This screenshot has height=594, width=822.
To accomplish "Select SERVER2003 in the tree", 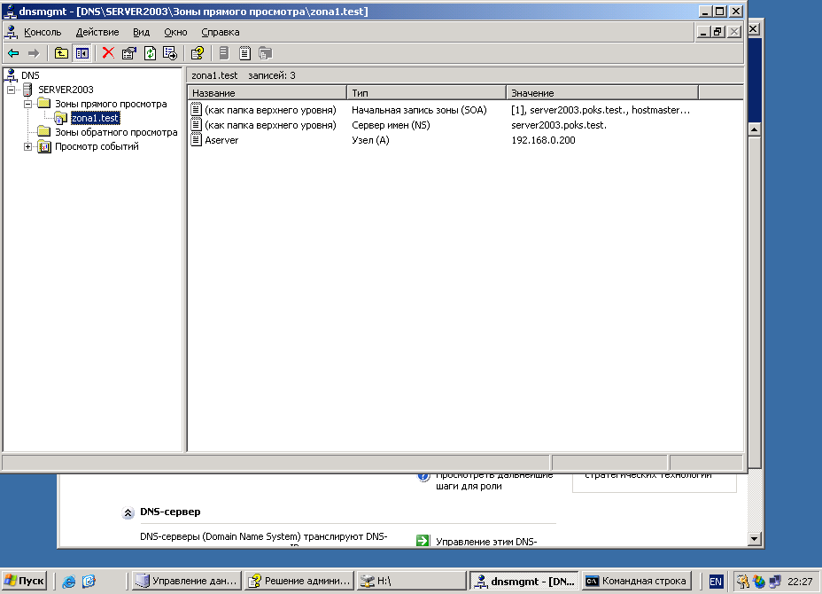I will (66, 90).
